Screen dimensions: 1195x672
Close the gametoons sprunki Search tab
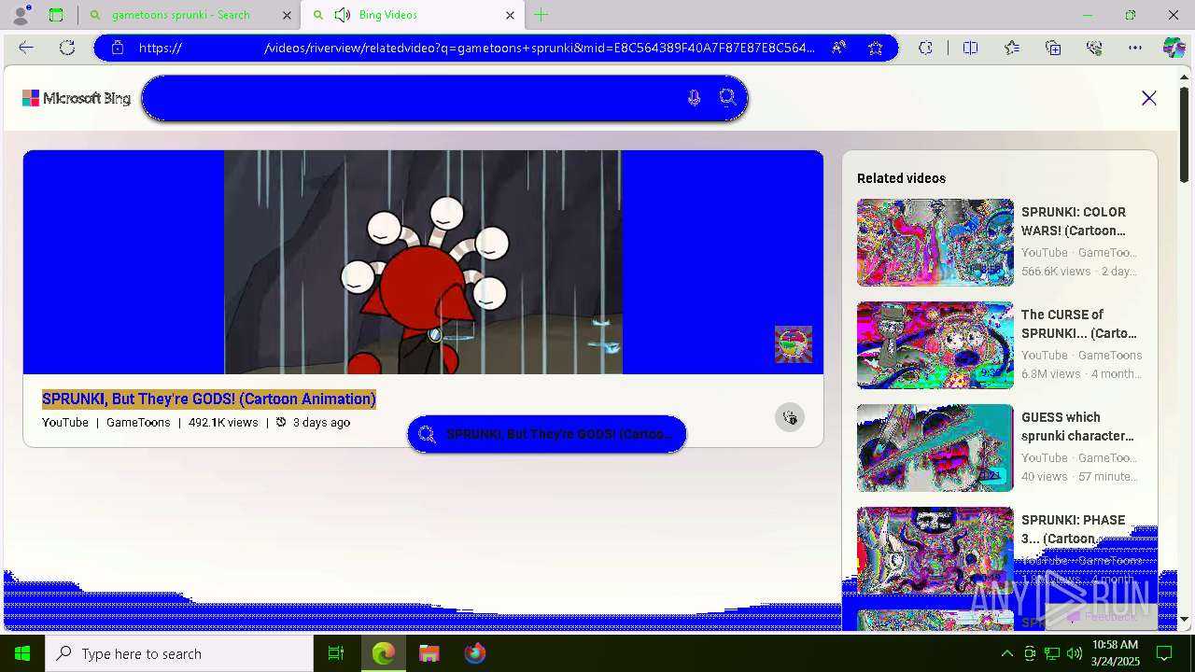tap(287, 15)
